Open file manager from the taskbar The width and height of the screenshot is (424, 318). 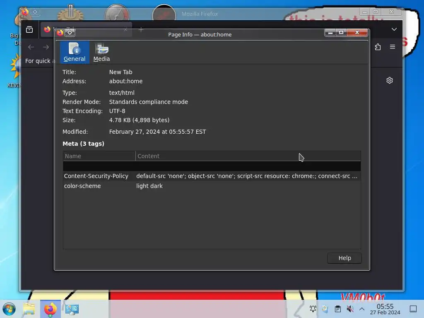coord(29,309)
